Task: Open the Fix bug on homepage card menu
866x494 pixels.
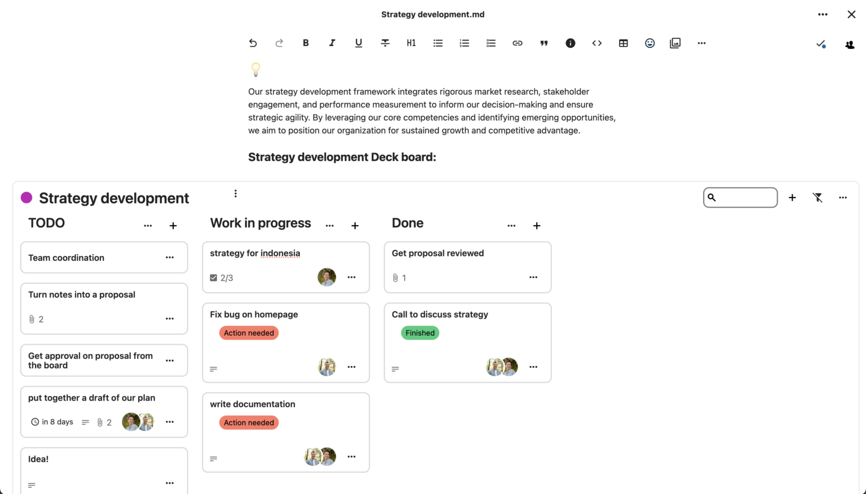Action: 351,366
